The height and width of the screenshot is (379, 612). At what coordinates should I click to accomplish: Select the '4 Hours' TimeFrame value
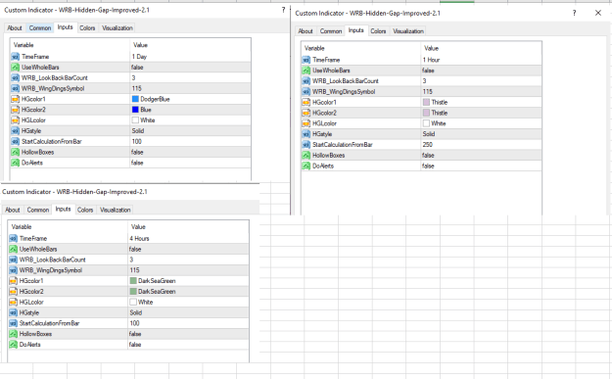tap(139, 239)
